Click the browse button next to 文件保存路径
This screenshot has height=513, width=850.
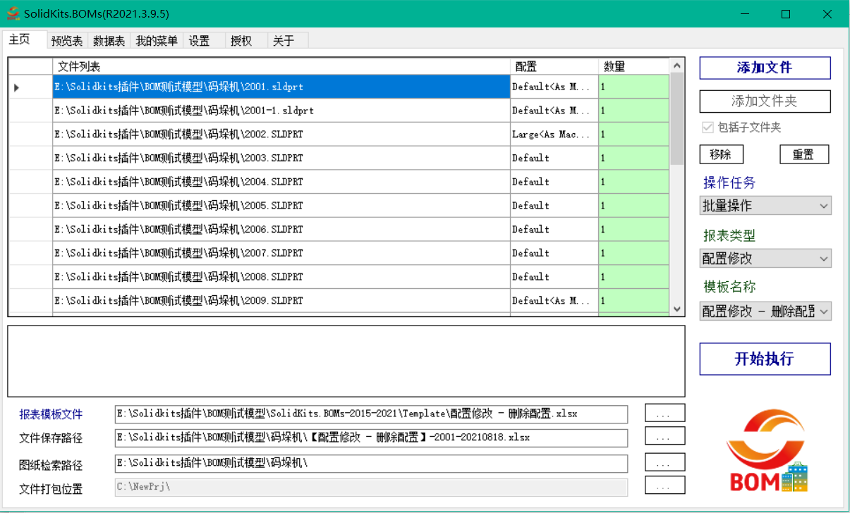pyautogui.click(x=664, y=438)
